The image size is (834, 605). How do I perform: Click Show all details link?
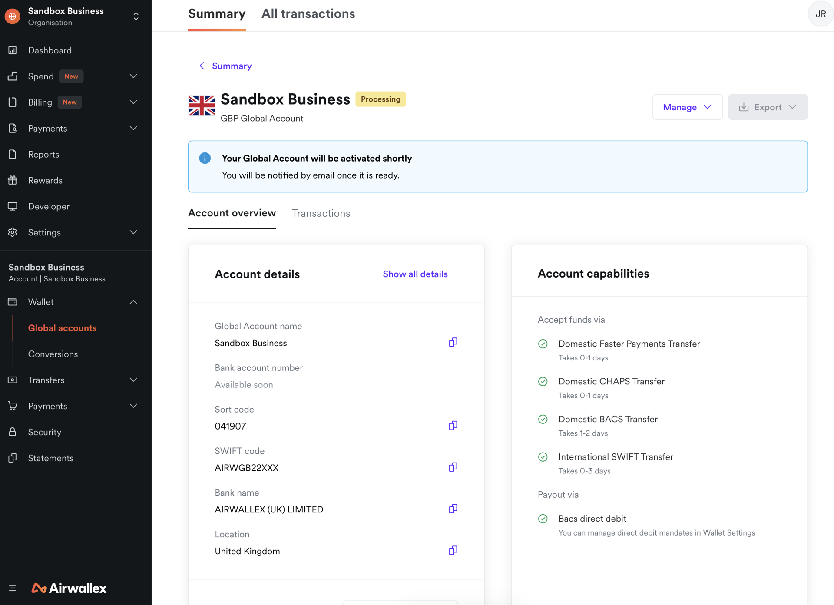[x=415, y=274]
